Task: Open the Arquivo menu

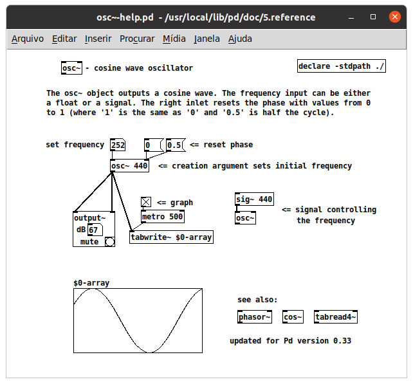Action: [28, 39]
